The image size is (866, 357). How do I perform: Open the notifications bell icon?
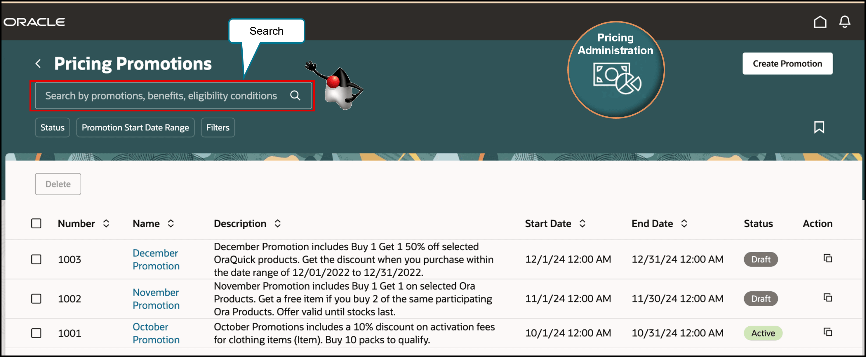[844, 22]
